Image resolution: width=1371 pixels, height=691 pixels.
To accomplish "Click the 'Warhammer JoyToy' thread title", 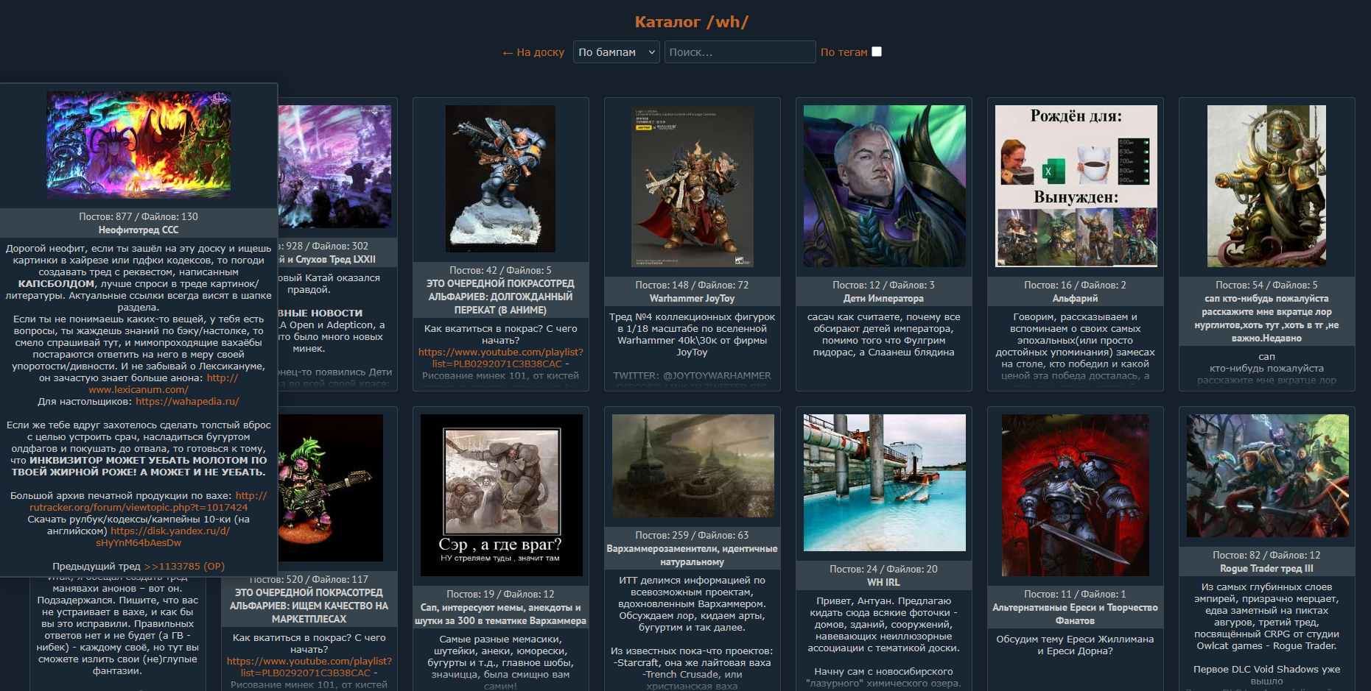I will 692,299.
